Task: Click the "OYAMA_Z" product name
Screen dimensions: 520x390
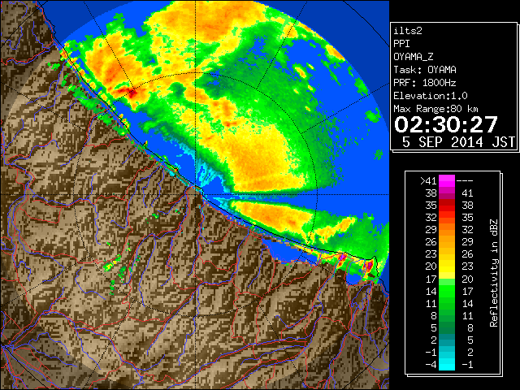Action: 414,57
